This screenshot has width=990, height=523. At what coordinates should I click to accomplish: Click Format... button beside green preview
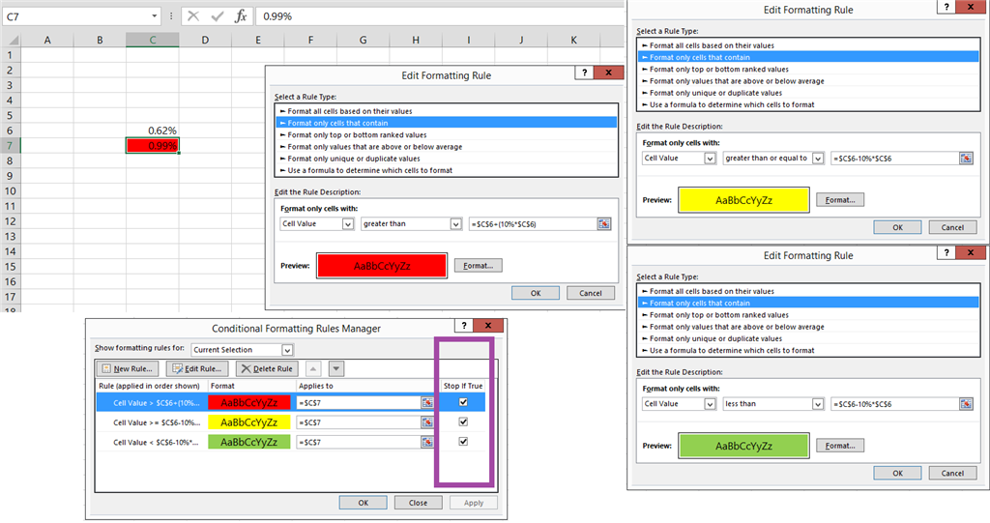click(840, 446)
